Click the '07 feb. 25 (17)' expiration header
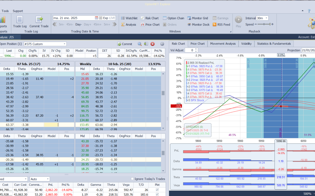 tap(29, 64)
